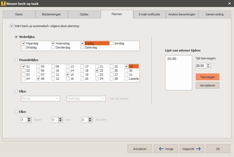The height and width of the screenshot is (157, 234).
Task: Open the Maandag weekday dropdown
Action: (86, 98)
